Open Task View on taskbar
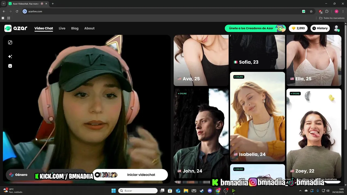 pos(162,191)
